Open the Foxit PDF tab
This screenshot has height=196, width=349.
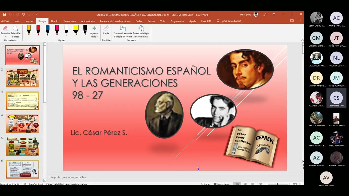[x=206, y=21]
